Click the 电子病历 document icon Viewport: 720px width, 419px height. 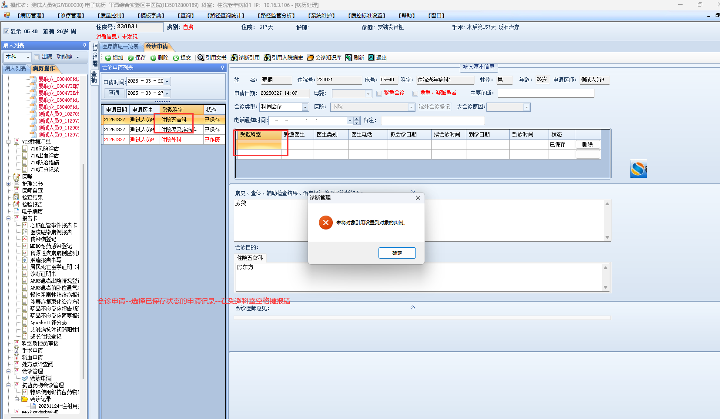coord(17,211)
